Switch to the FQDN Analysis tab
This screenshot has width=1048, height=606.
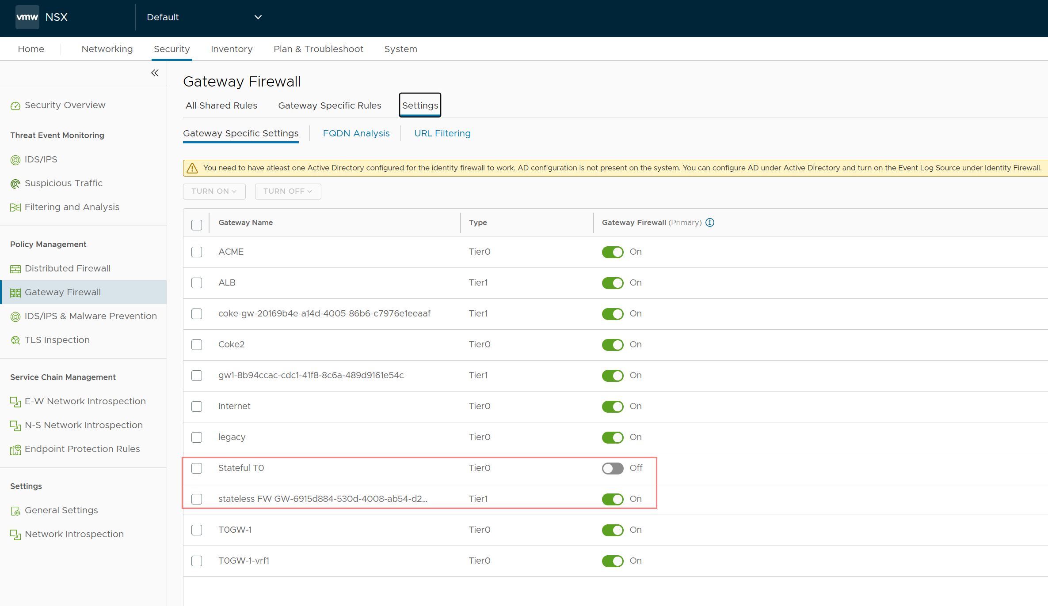(356, 133)
